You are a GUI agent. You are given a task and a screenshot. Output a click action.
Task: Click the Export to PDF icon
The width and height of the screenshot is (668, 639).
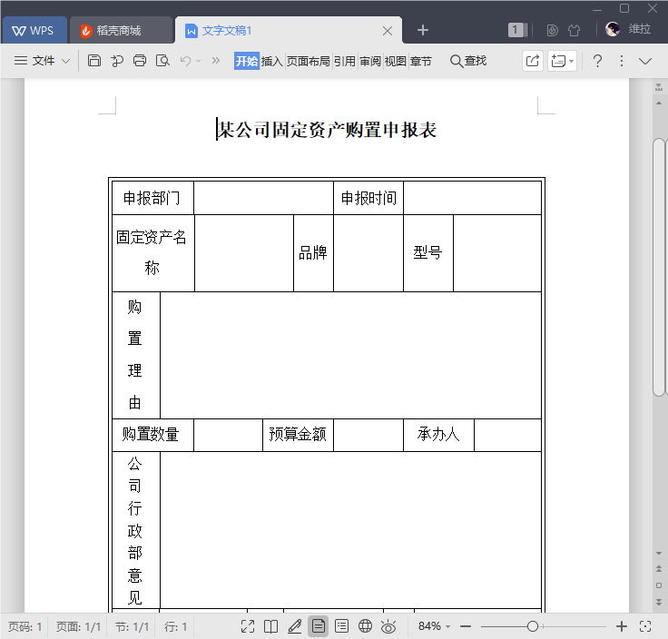(117, 61)
